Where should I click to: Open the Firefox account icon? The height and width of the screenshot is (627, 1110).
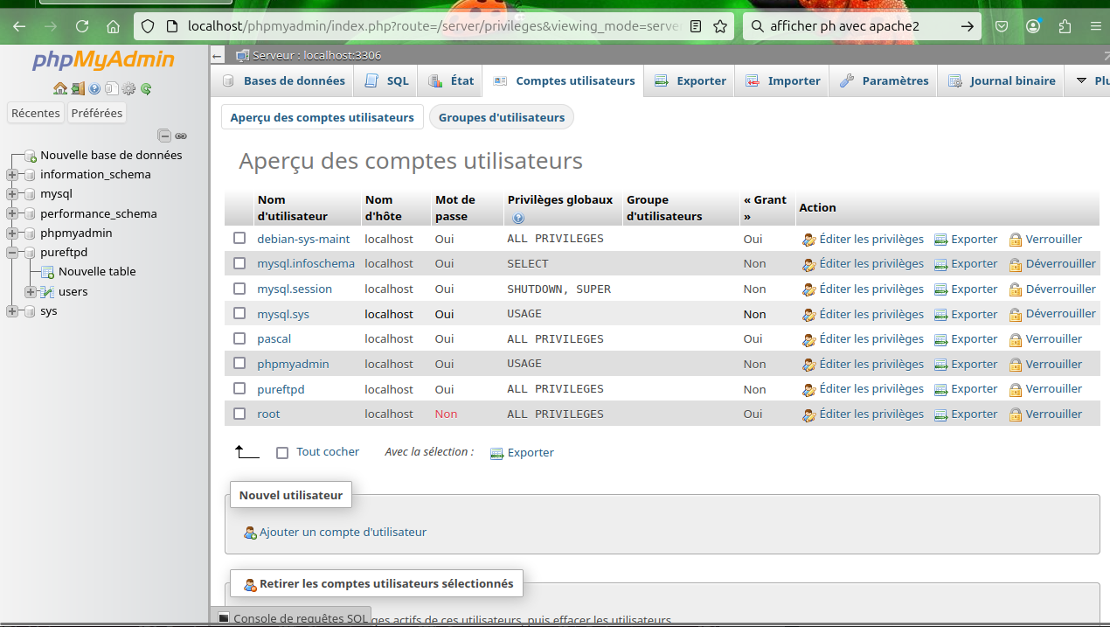click(1033, 26)
